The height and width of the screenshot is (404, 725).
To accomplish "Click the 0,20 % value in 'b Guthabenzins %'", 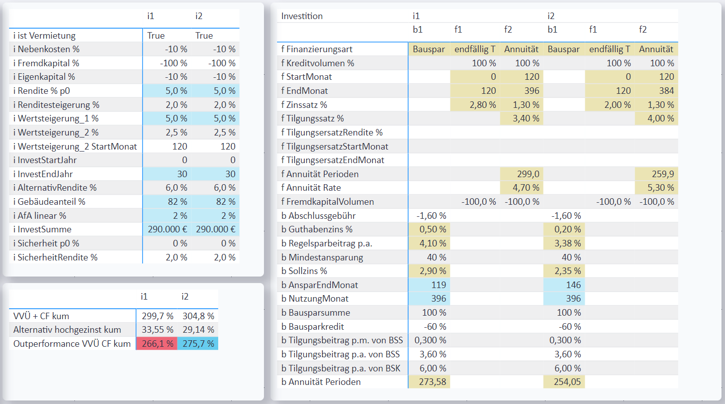I will [x=564, y=229].
